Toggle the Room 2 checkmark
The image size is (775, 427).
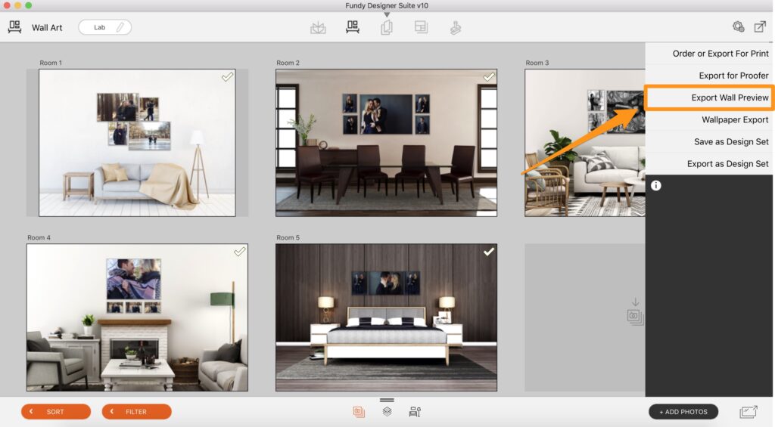pyautogui.click(x=489, y=76)
